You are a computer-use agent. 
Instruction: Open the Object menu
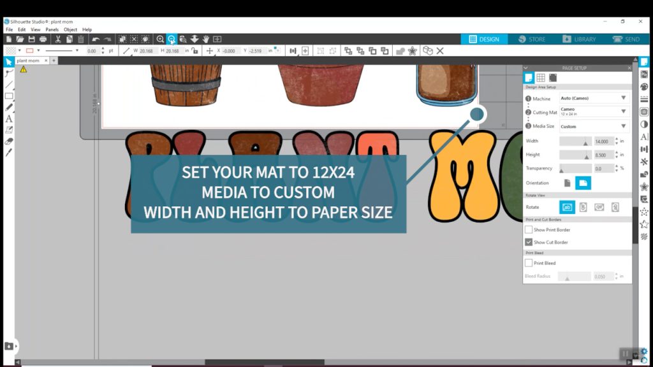[70, 29]
